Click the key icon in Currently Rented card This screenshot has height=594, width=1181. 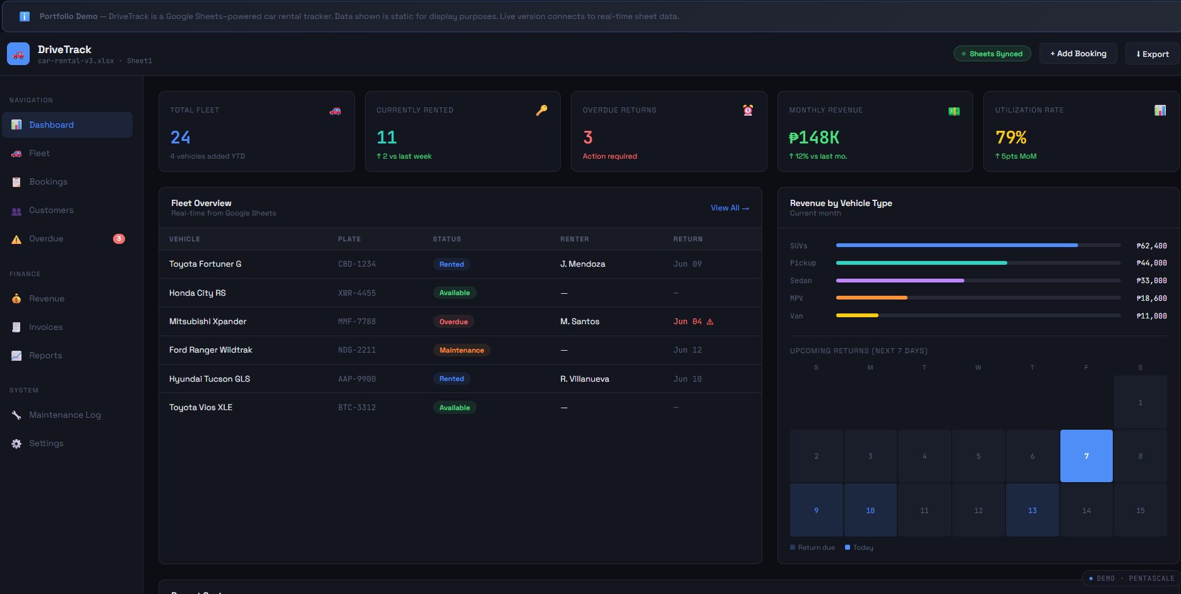[542, 111]
